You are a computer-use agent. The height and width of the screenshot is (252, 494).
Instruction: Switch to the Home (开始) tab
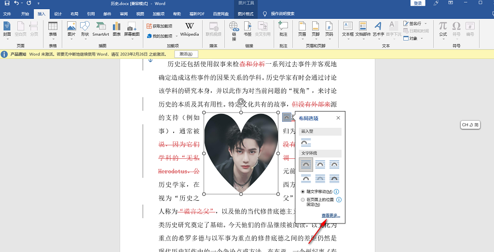click(x=25, y=14)
